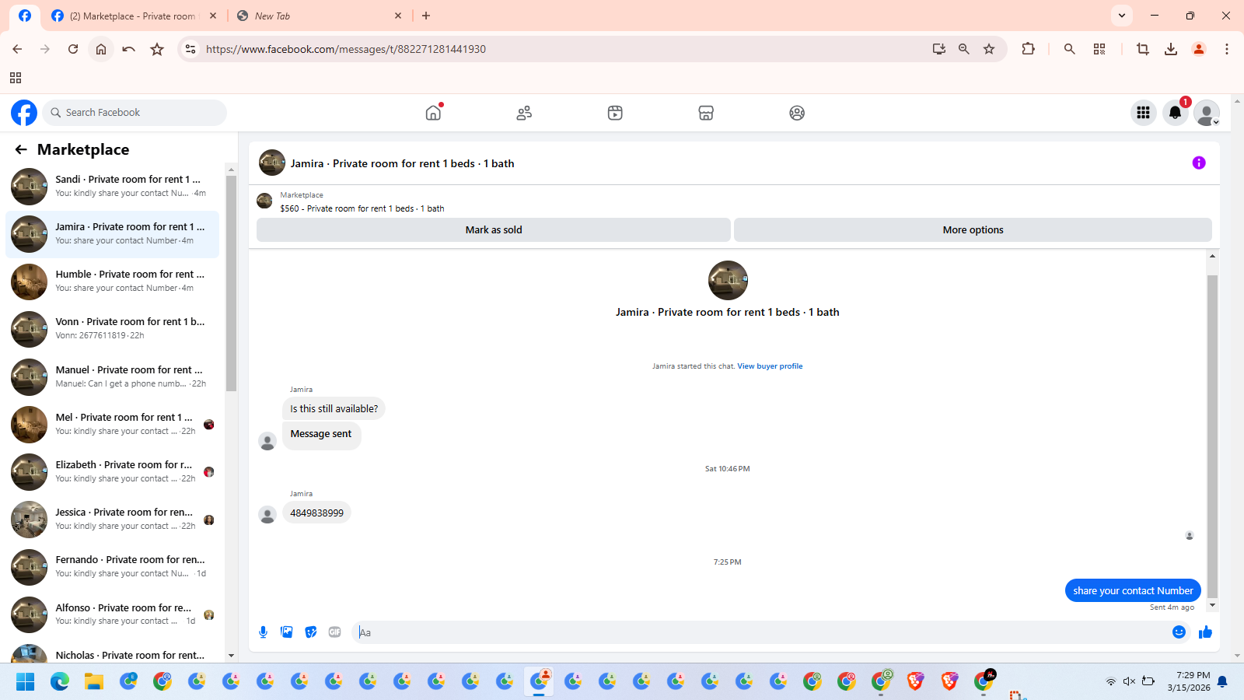Choose a sticker icon

click(x=311, y=632)
